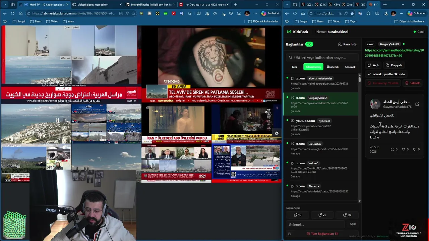Viewport: 429px width, 241px height.
Task: Bulk open 50 links
Action: pyautogui.click(x=347, y=215)
